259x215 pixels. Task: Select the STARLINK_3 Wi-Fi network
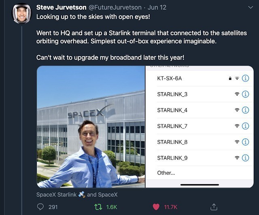(x=172, y=94)
